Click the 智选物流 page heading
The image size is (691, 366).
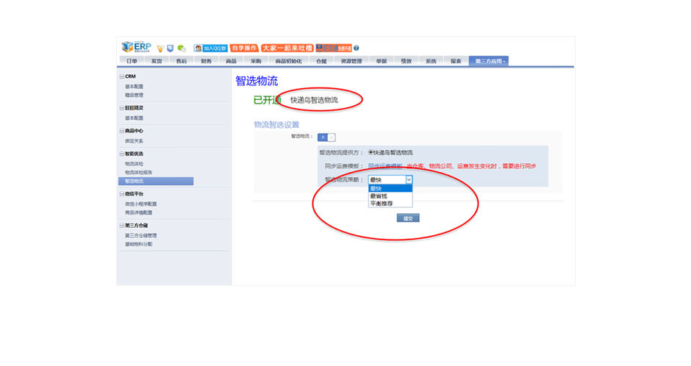257,81
